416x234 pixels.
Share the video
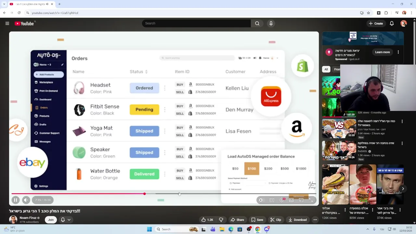click(237, 220)
